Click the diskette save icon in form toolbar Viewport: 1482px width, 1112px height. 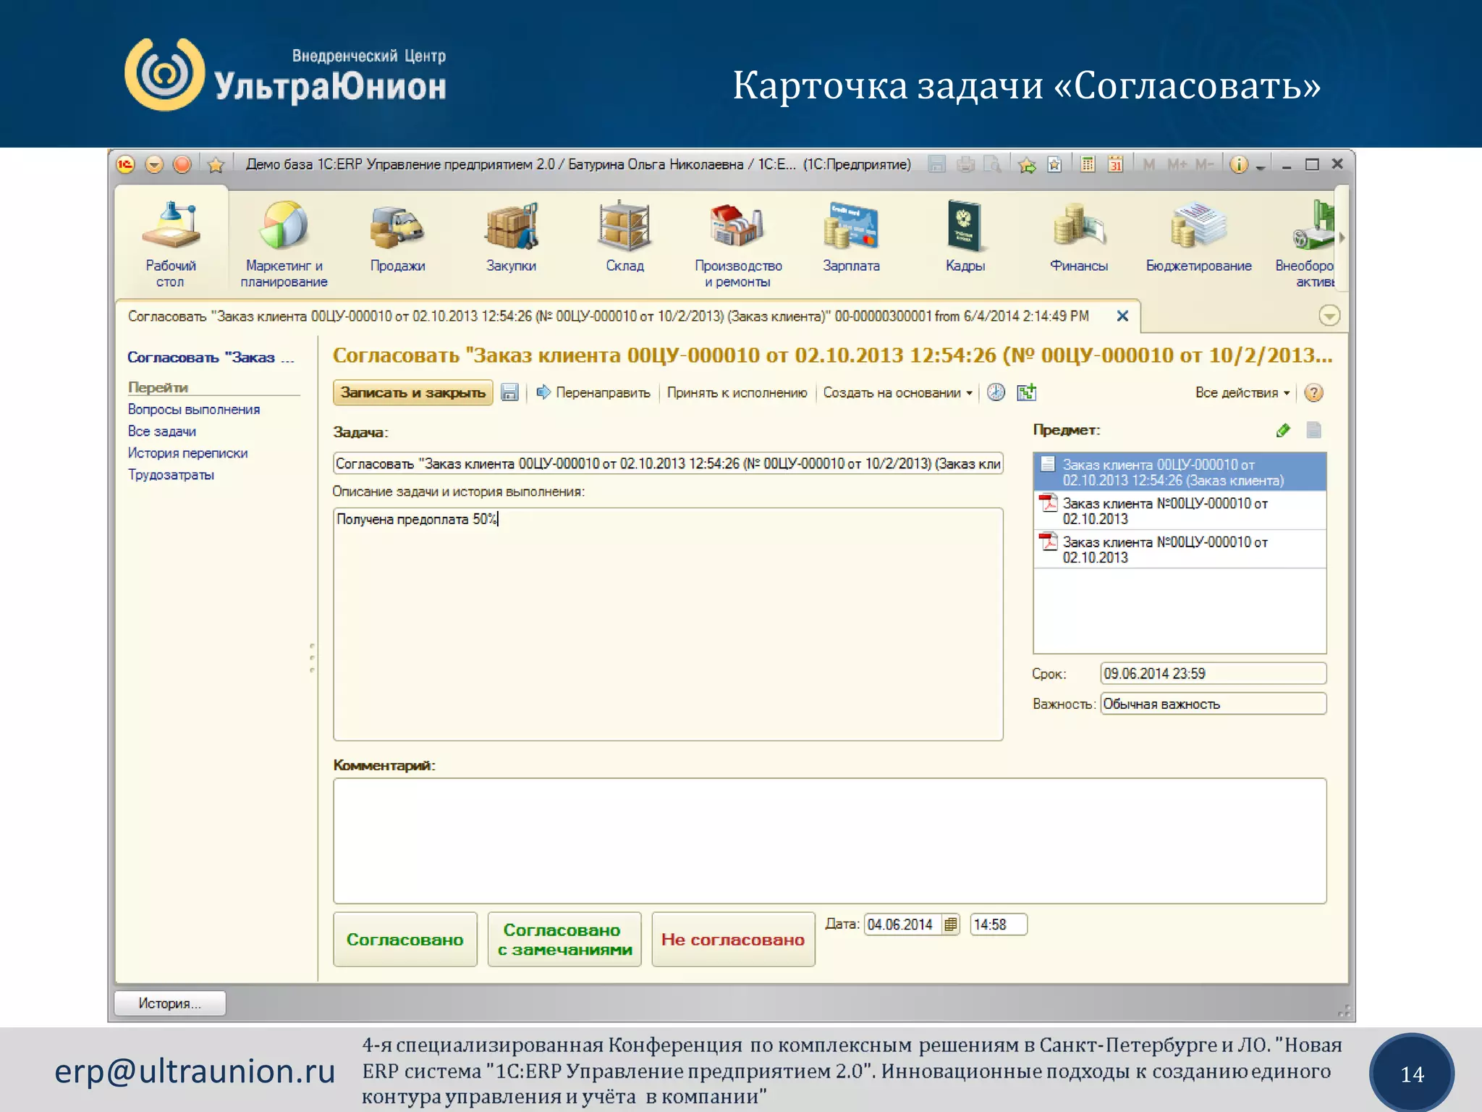coord(510,392)
